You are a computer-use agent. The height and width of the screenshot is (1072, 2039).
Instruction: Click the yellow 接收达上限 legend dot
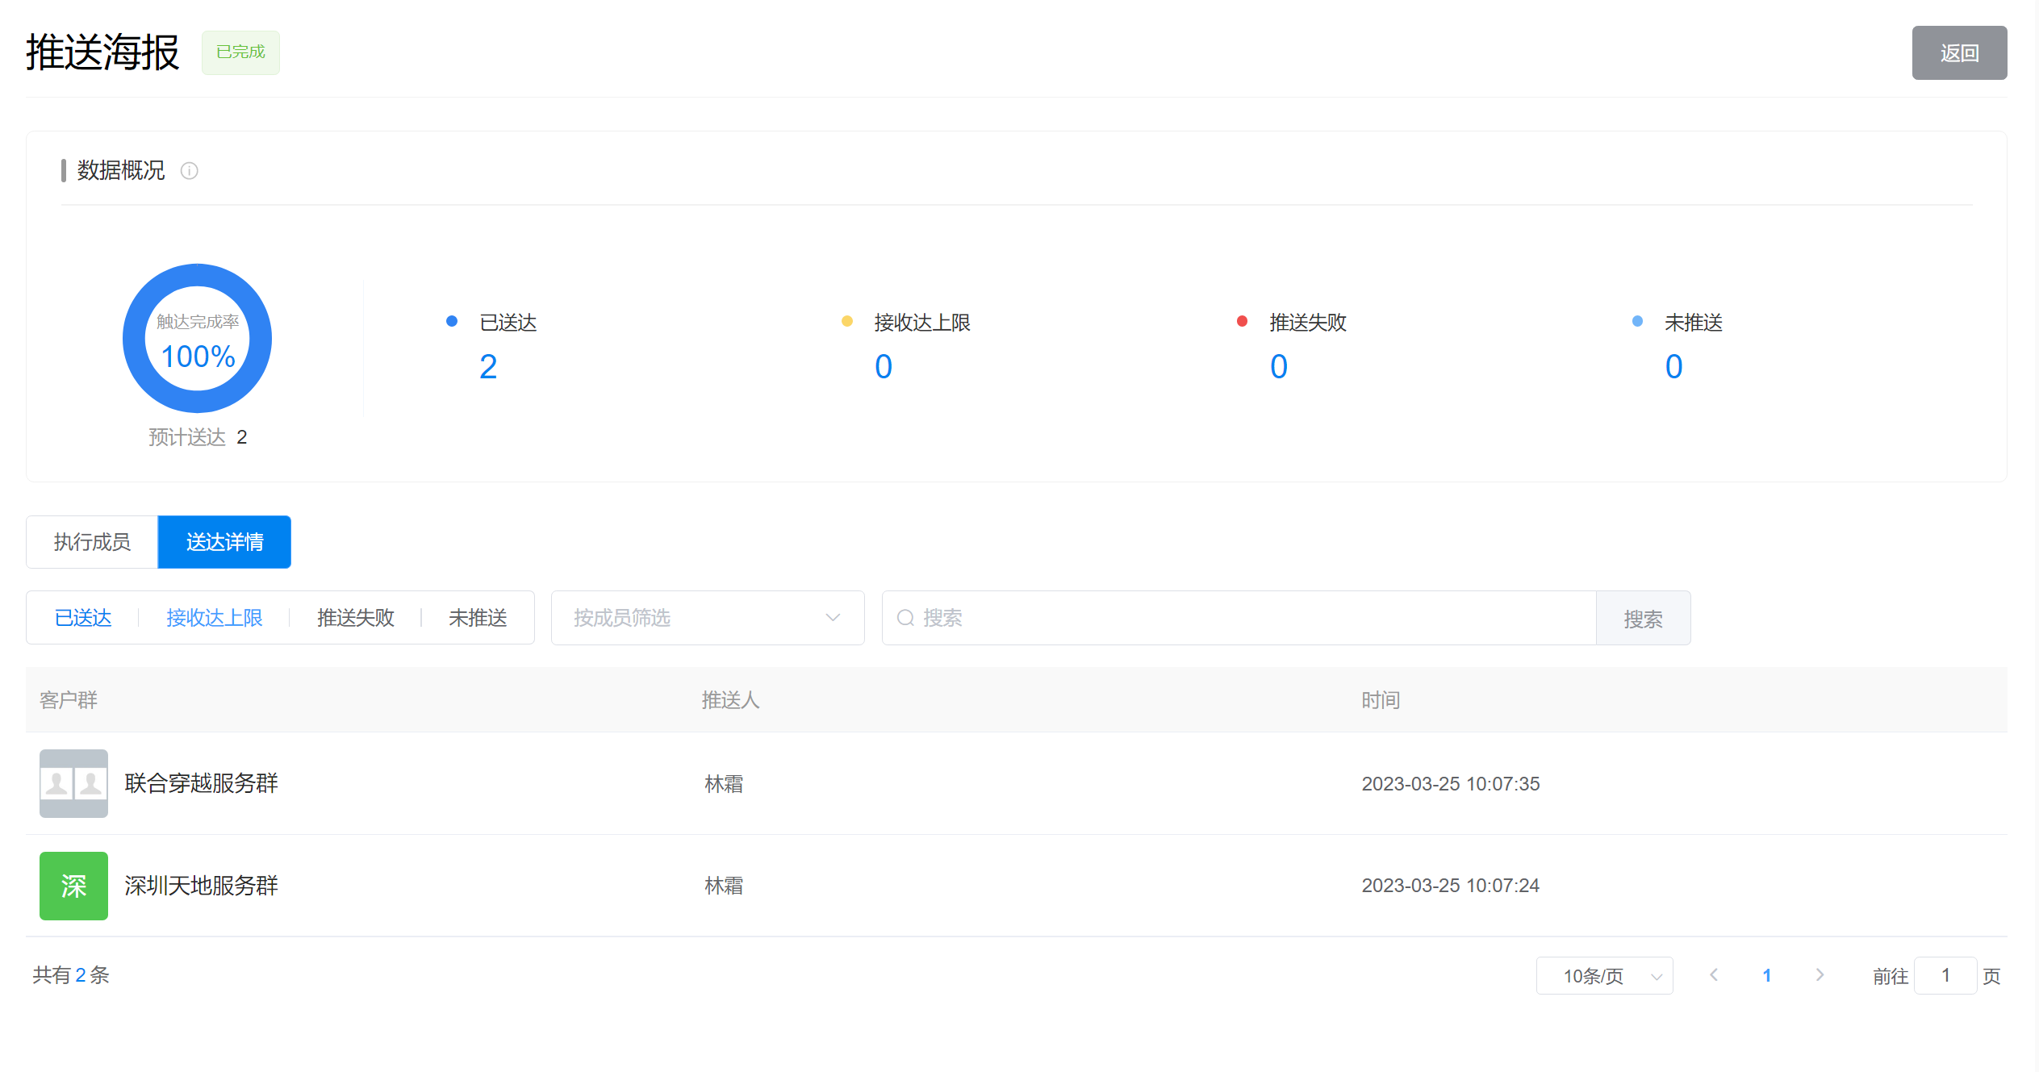(846, 321)
